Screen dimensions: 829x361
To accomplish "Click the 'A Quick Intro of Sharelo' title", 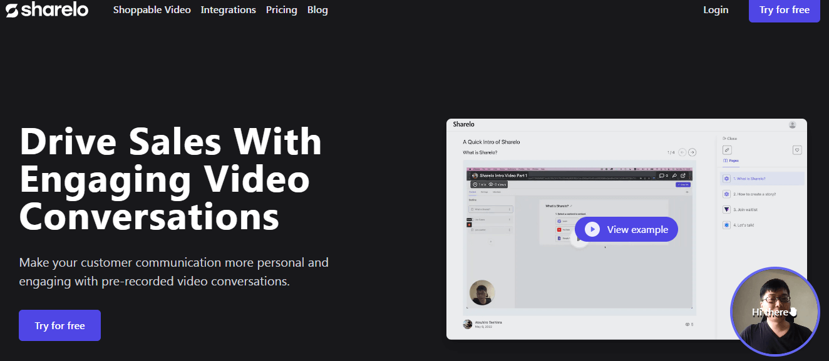I will click(492, 142).
